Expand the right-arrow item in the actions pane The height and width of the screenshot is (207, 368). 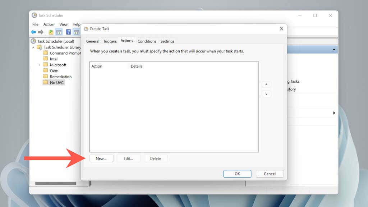point(334,113)
